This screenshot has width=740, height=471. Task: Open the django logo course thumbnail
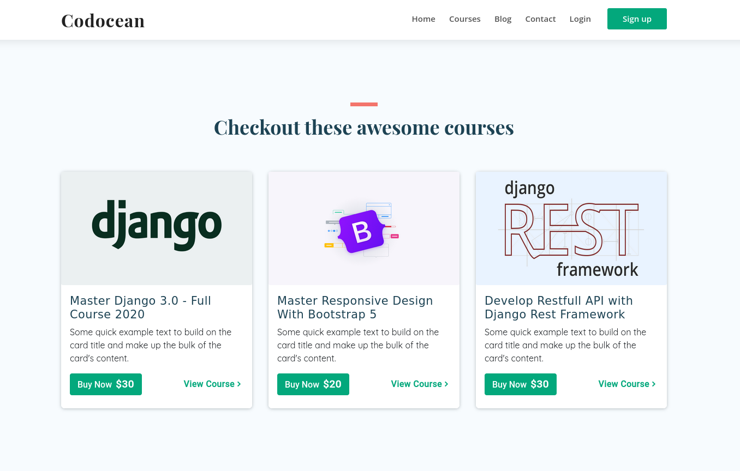(x=157, y=228)
